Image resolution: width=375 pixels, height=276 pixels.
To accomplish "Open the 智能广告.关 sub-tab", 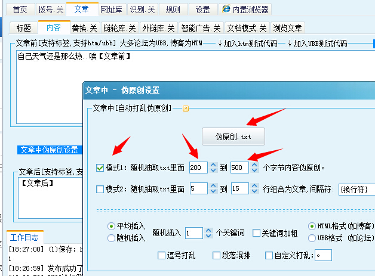I will (201, 28).
